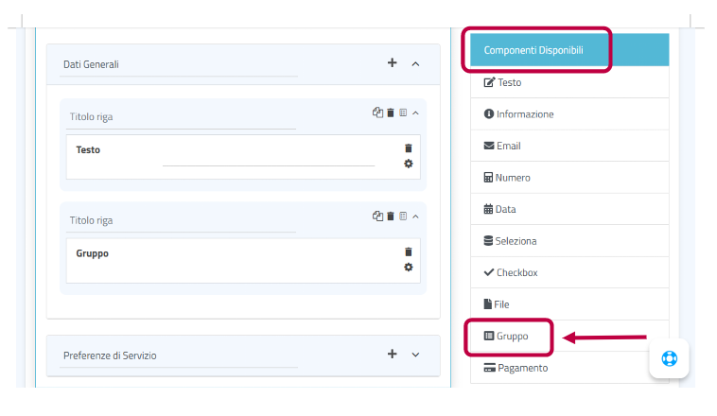Select the Gruppo component in the sidebar

click(x=506, y=337)
